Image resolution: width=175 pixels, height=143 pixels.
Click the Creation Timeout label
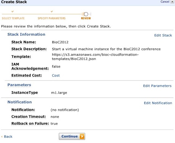click(28, 117)
